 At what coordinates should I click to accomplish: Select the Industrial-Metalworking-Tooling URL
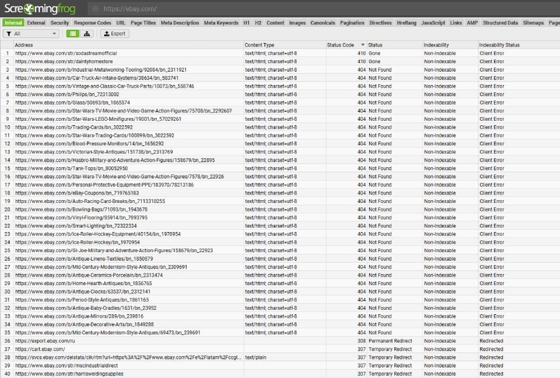(x=101, y=69)
